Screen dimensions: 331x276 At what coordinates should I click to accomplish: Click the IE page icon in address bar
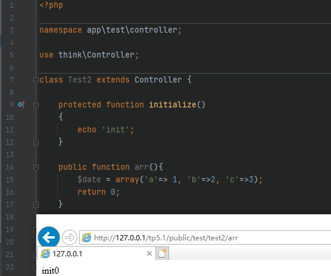(x=86, y=237)
